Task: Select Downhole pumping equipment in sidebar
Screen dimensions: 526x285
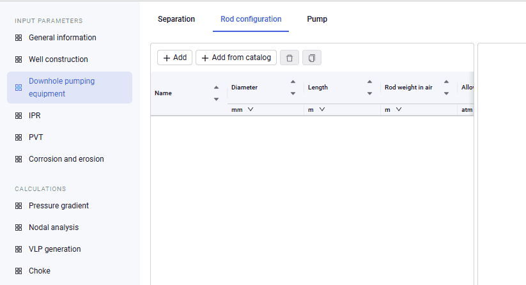Action: (x=70, y=88)
